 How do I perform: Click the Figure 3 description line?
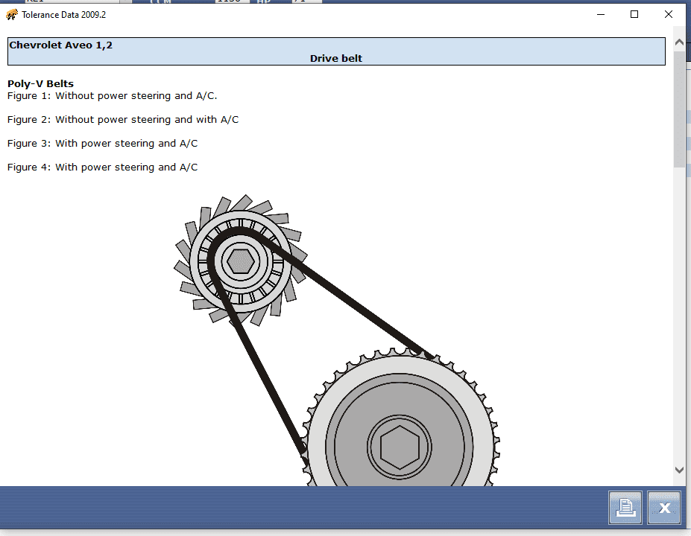point(103,143)
